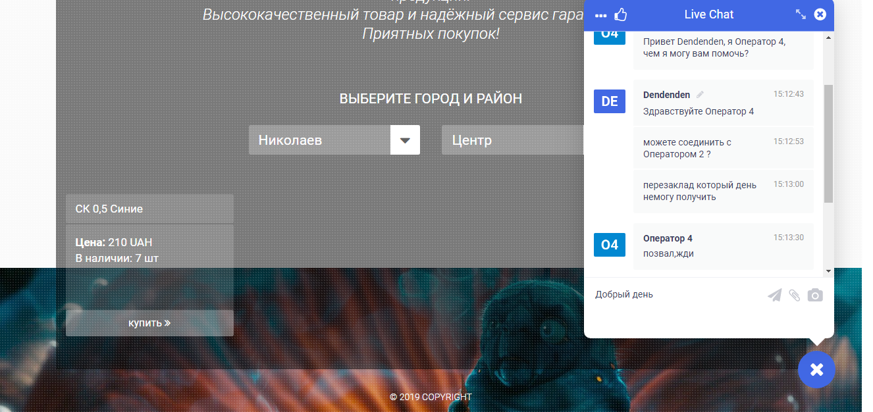873x412 pixels.
Task: Open the three-dot options menu in Live Chat
Action: point(600,15)
